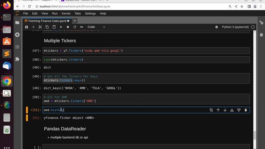The width and height of the screenshot is (265, 149).
Task: Bookmark this page with star icon
Action: click(242, 7)
